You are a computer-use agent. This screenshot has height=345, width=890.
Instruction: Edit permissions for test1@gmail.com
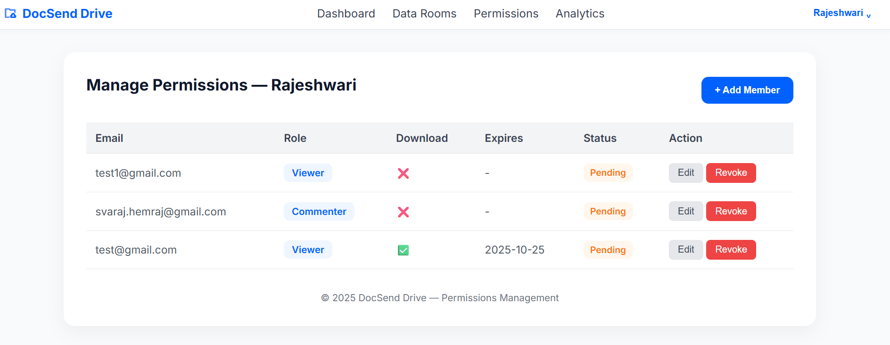click(685, 173)
